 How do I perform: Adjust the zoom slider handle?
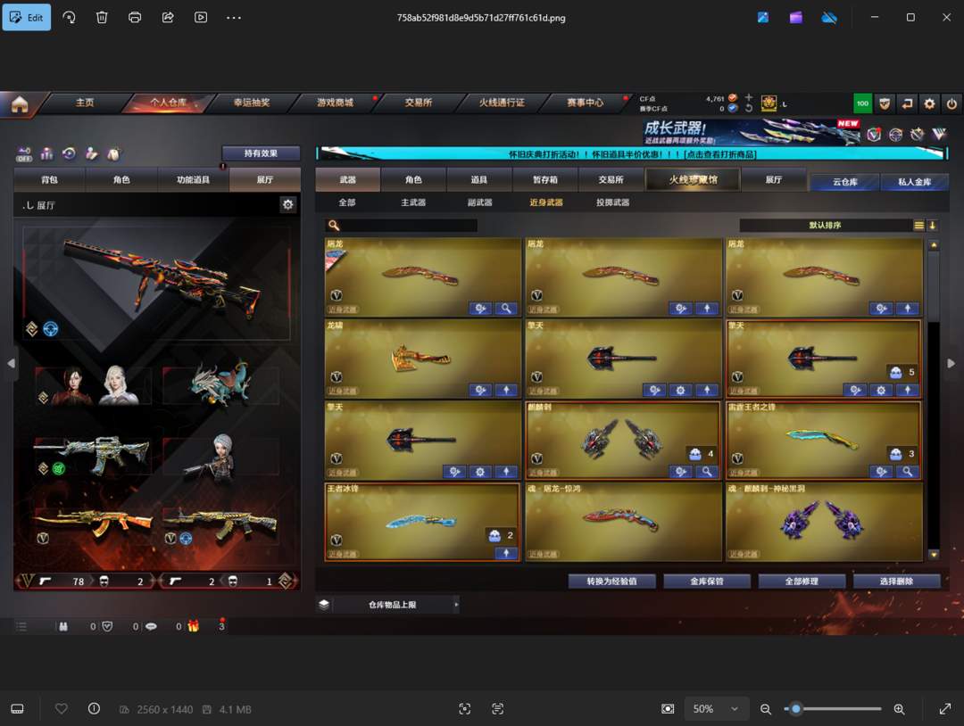click(795, 709)
